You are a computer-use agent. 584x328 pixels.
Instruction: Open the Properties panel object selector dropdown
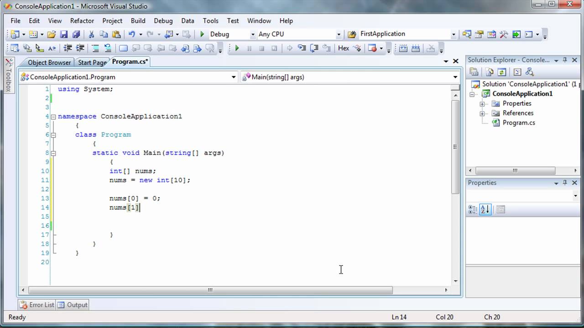coord(575,195)
